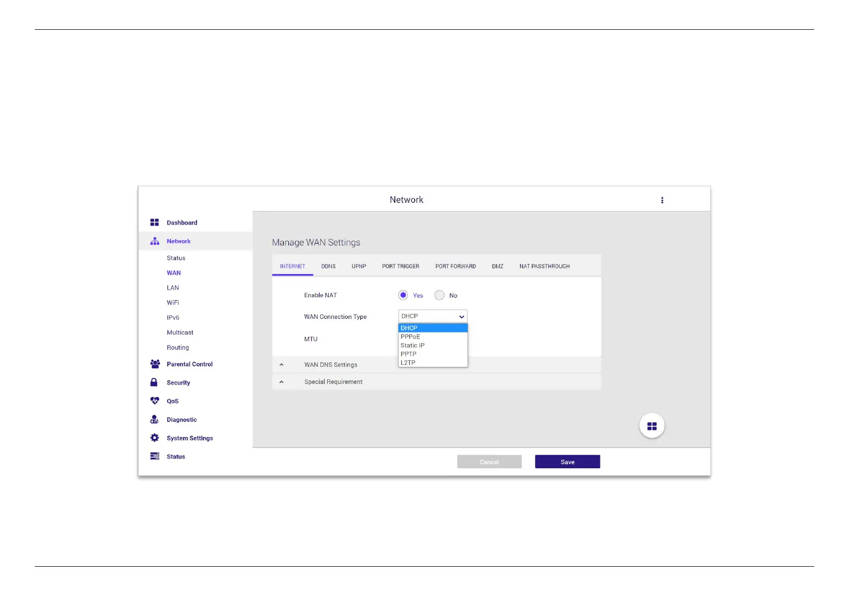Image resolution: width=849 pixels, height=601 pixels.
Task: Open the Multicast submenu item
Action: click(180, 333)
